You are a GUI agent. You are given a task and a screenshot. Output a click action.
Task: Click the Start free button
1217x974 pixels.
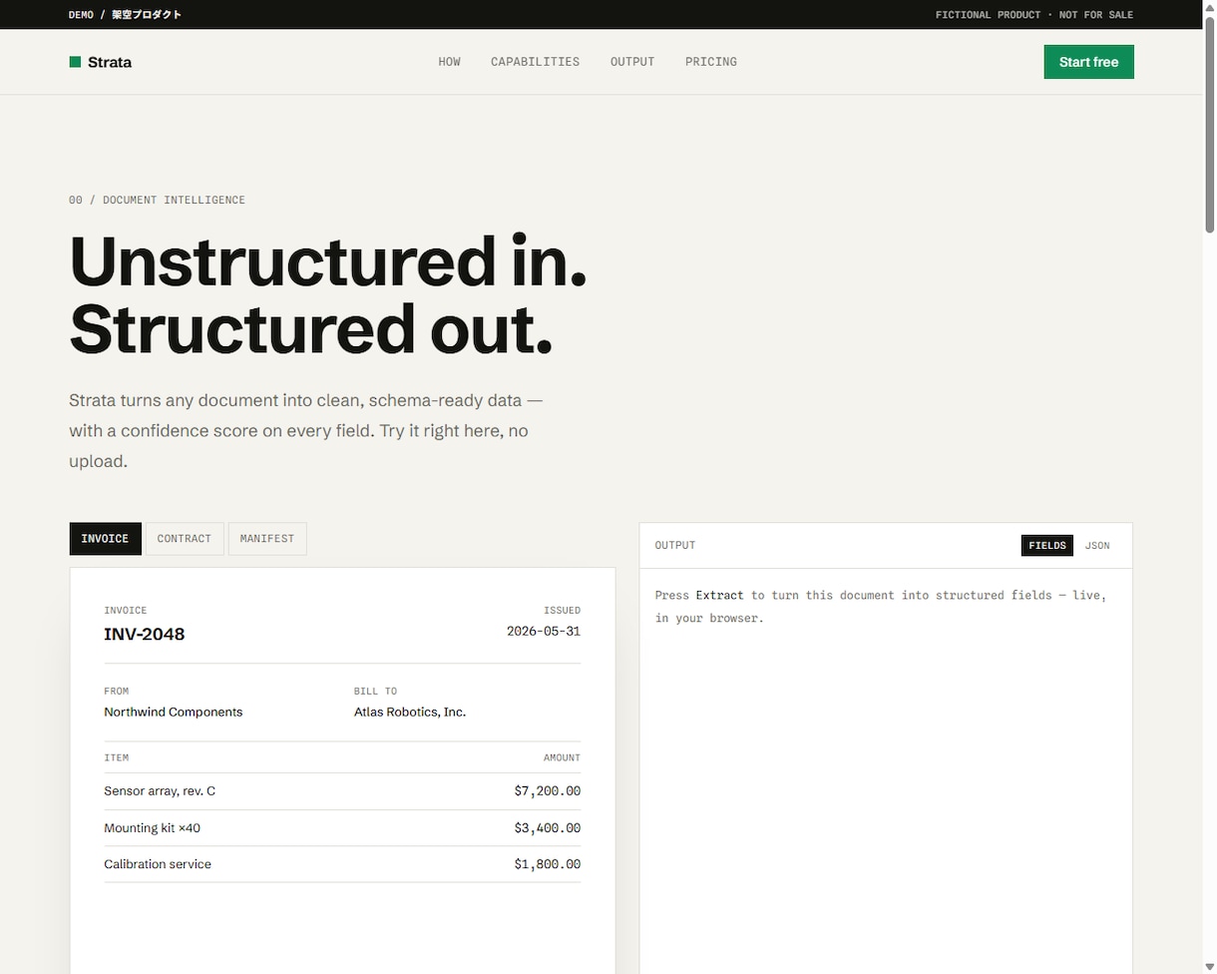1088,62
